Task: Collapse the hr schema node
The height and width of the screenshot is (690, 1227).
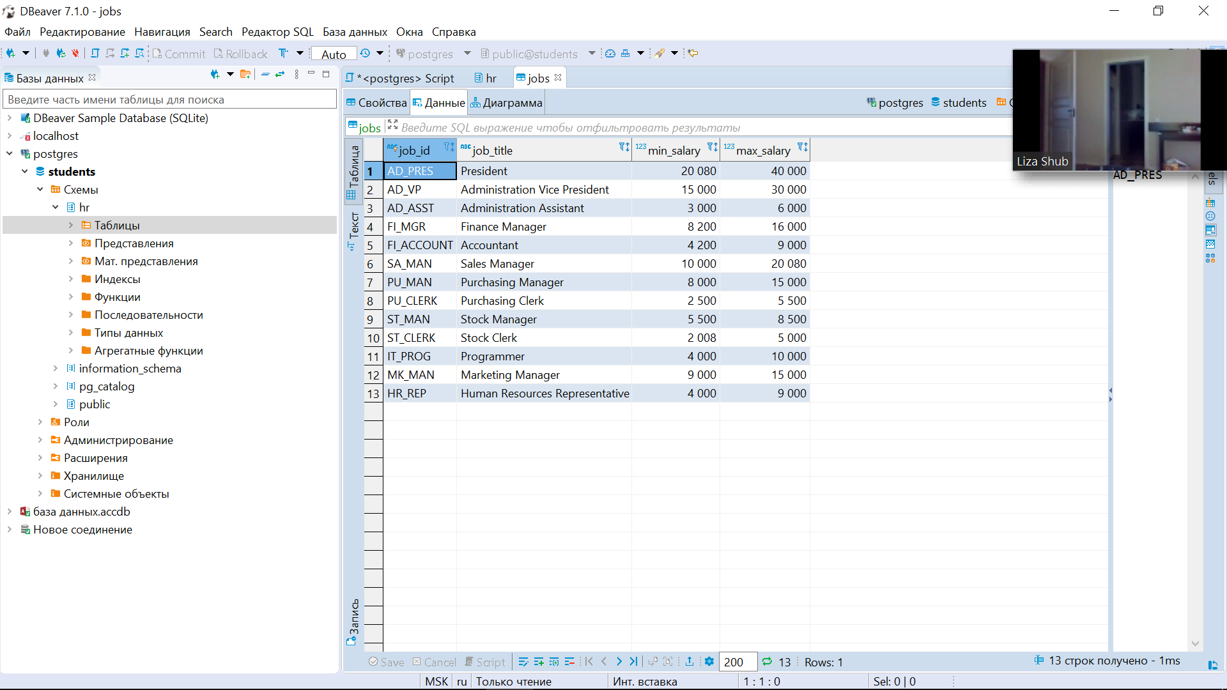Action: (56, 207)
